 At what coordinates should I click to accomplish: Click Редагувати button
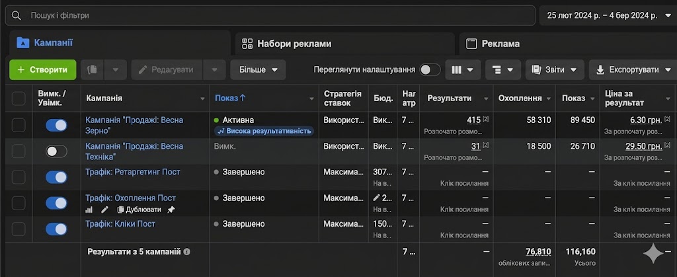[167, 70]
